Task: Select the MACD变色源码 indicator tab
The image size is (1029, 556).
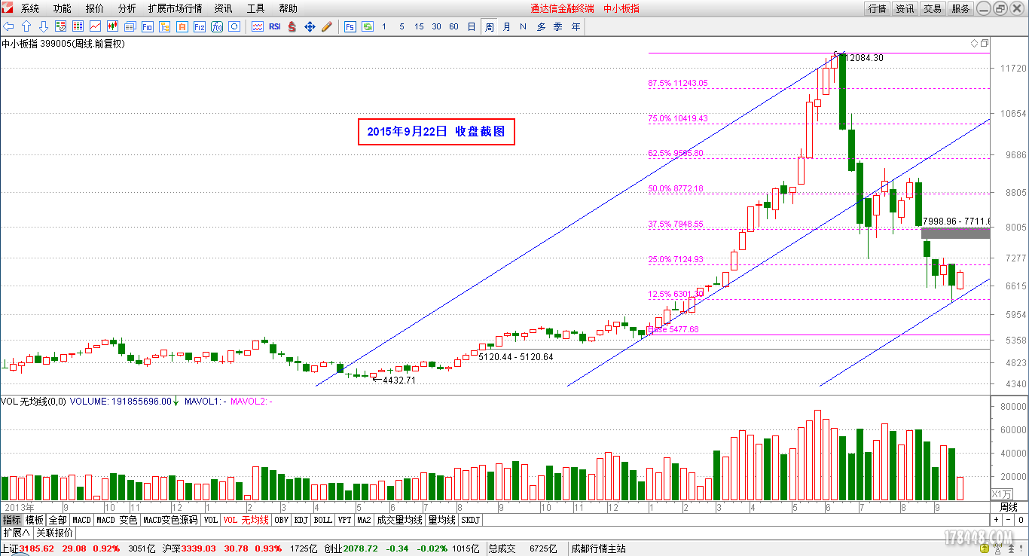Action: coord(170,520)
